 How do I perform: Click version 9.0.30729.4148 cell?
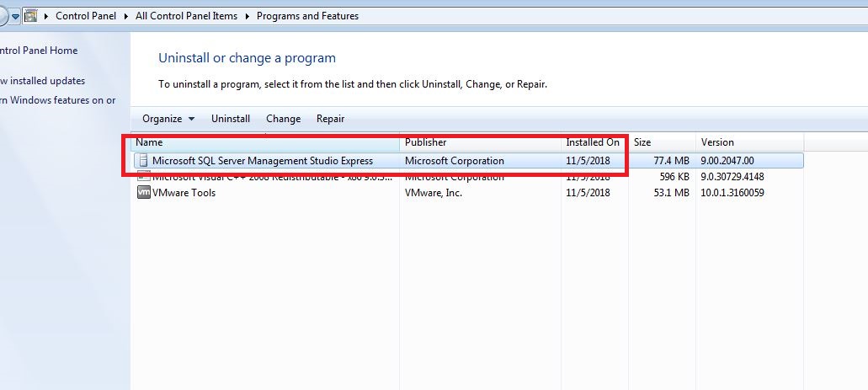click(x=732, y=177)
